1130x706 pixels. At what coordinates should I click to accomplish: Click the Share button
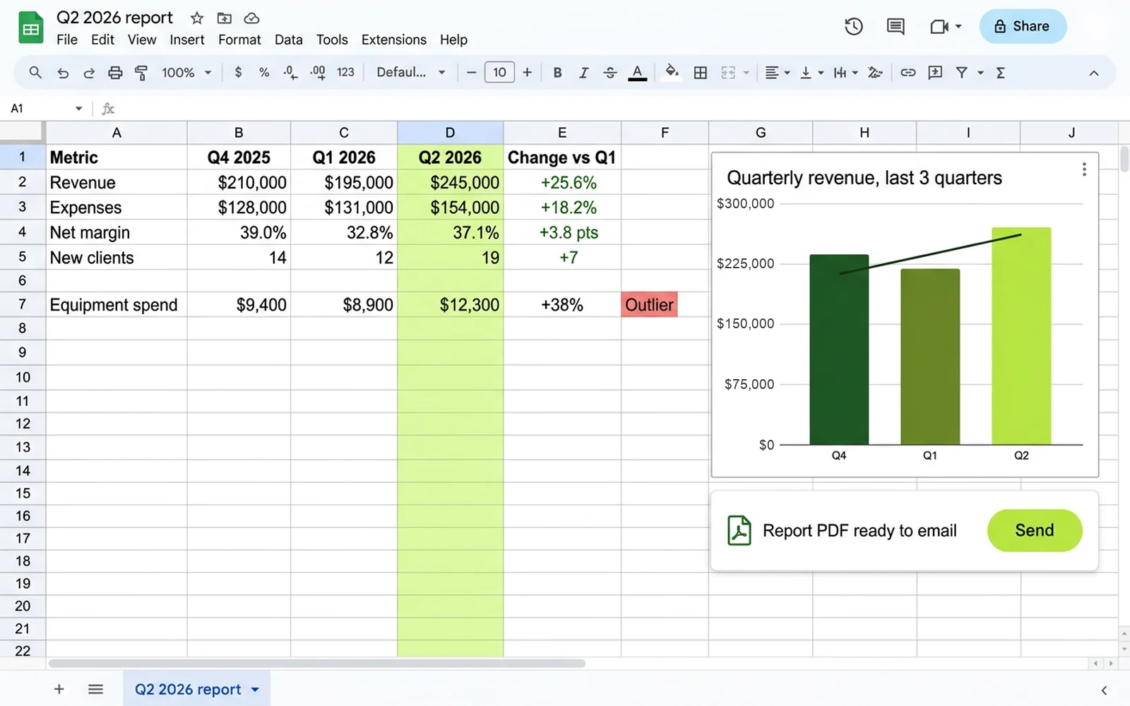1023,27
